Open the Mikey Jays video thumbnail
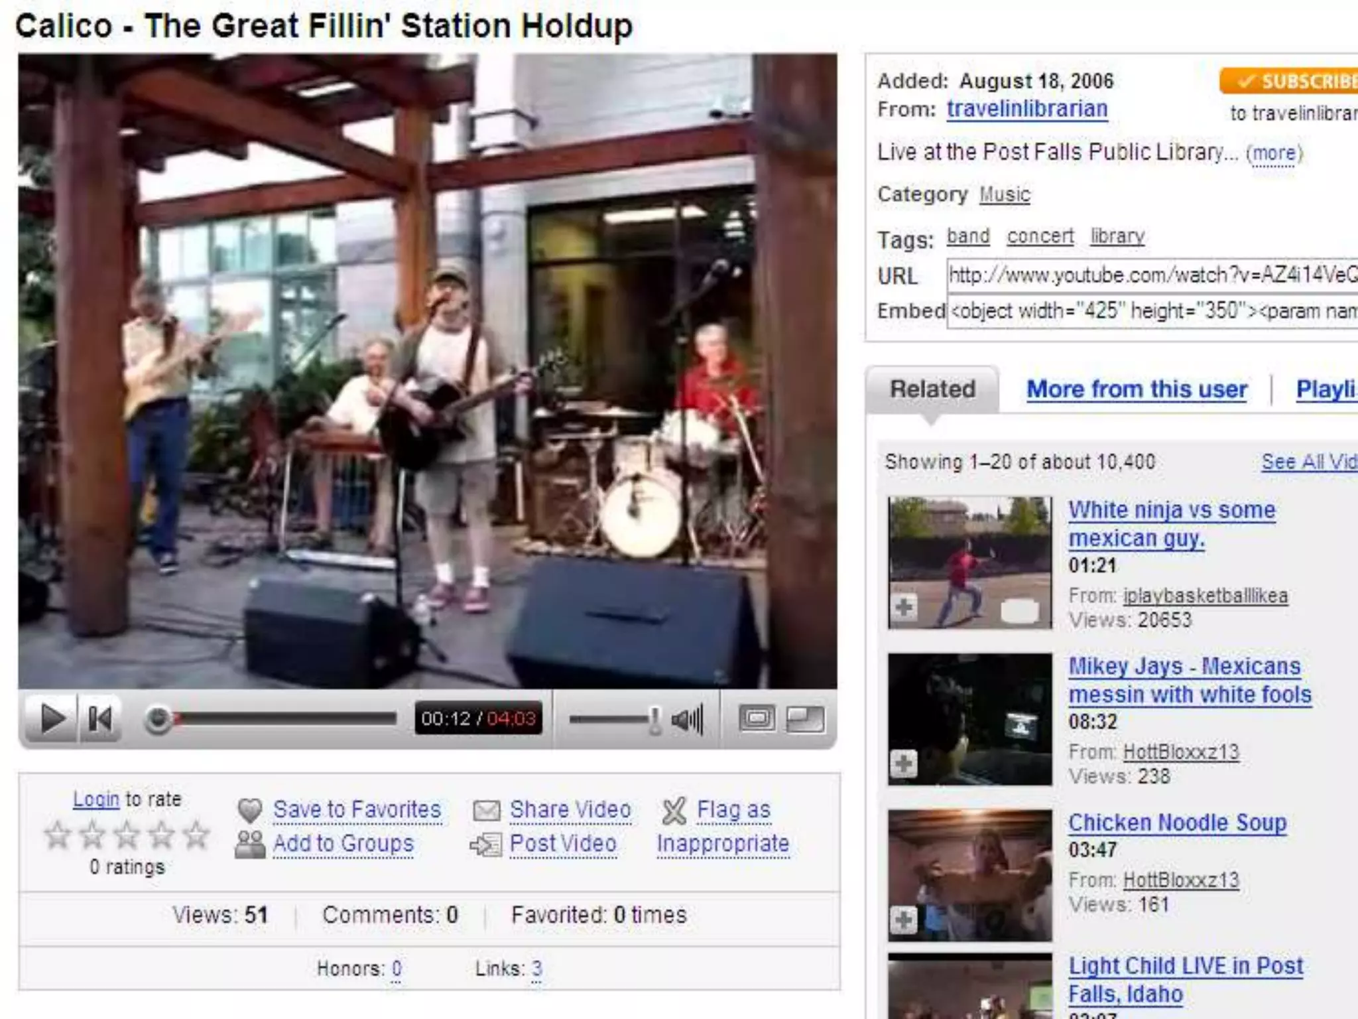 click(970, 720)
